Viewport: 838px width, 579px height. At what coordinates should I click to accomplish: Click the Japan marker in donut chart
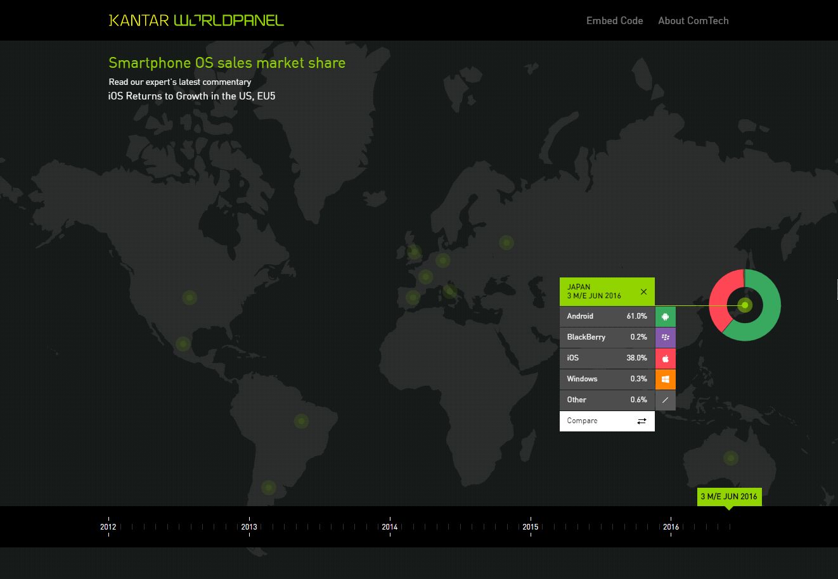pyautogui.click(x=745, y=305)
